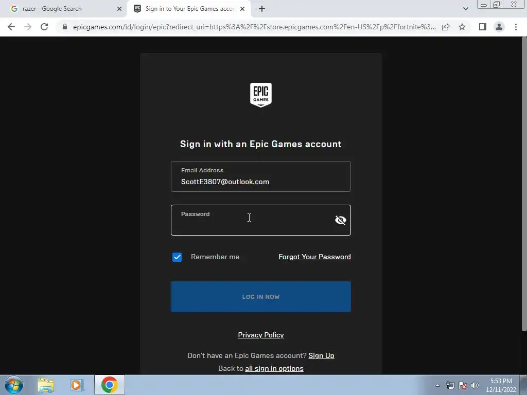Open Windows Start menu orb
527x395 pixels.
click(x=14, y=385)
